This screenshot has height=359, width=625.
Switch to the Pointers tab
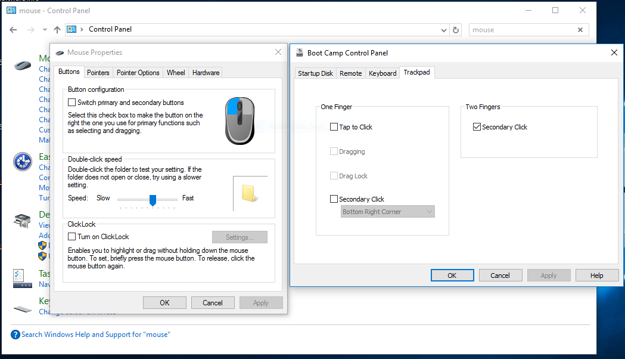coord(98,73)
